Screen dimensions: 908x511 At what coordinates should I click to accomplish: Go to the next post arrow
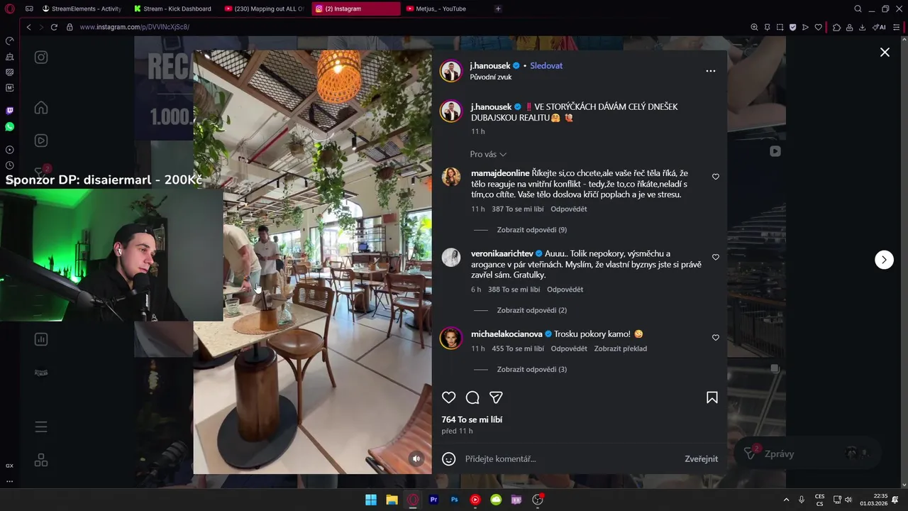884,260
